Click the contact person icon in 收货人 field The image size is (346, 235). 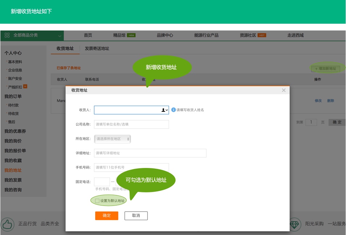(164, 110)
